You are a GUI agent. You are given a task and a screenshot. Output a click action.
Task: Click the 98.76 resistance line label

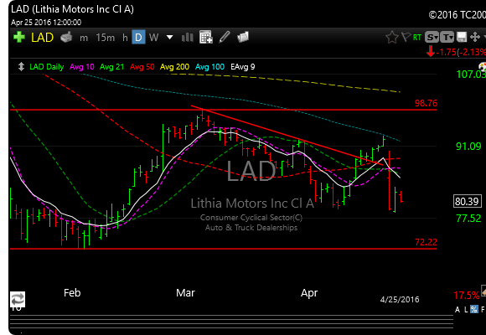(426, 103)
